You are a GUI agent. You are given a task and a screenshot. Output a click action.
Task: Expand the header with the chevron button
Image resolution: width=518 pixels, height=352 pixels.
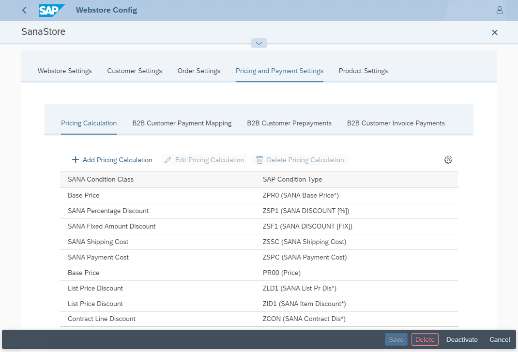tap(259, 43)
